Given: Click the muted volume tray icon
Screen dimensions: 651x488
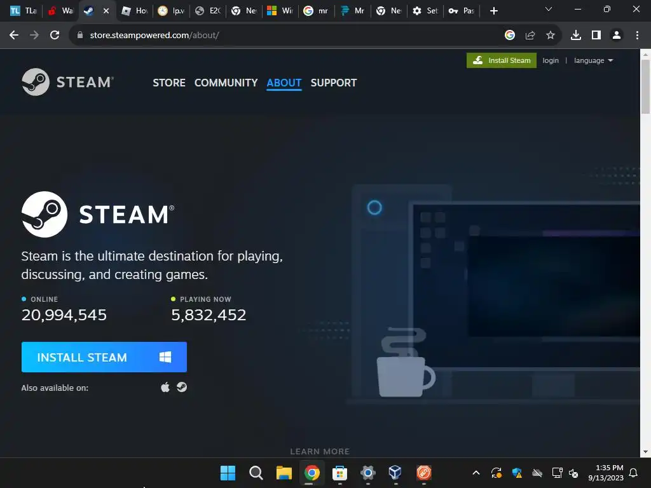Looking at the screenshot, I should click(x=573, y=473).
